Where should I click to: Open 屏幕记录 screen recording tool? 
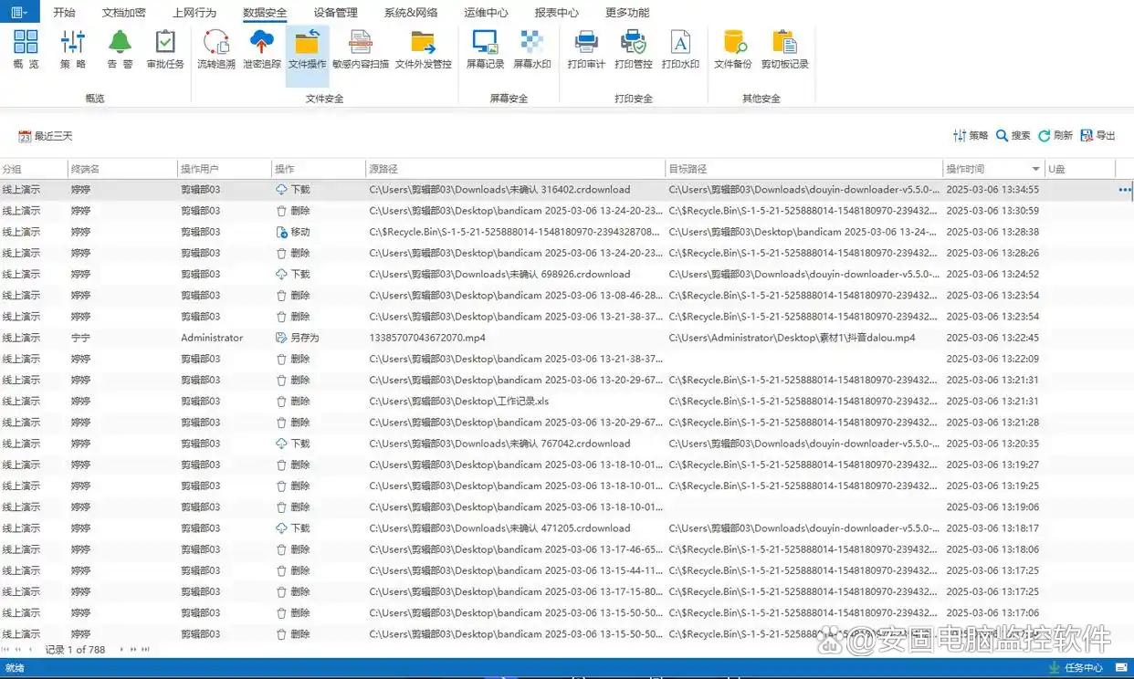pos(485,49)
